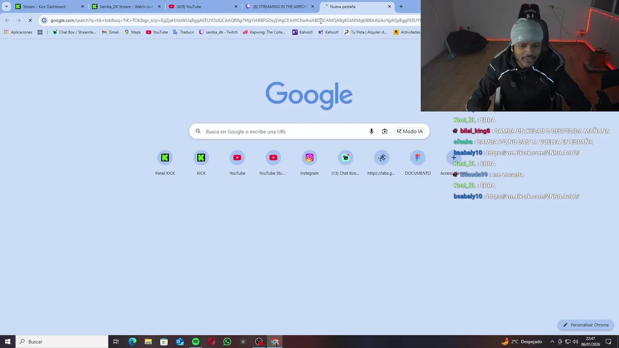Image resolution: width=619 pixels, height=348 pixels.
Task: Open the tab groups grid icon
Action: 40,32
